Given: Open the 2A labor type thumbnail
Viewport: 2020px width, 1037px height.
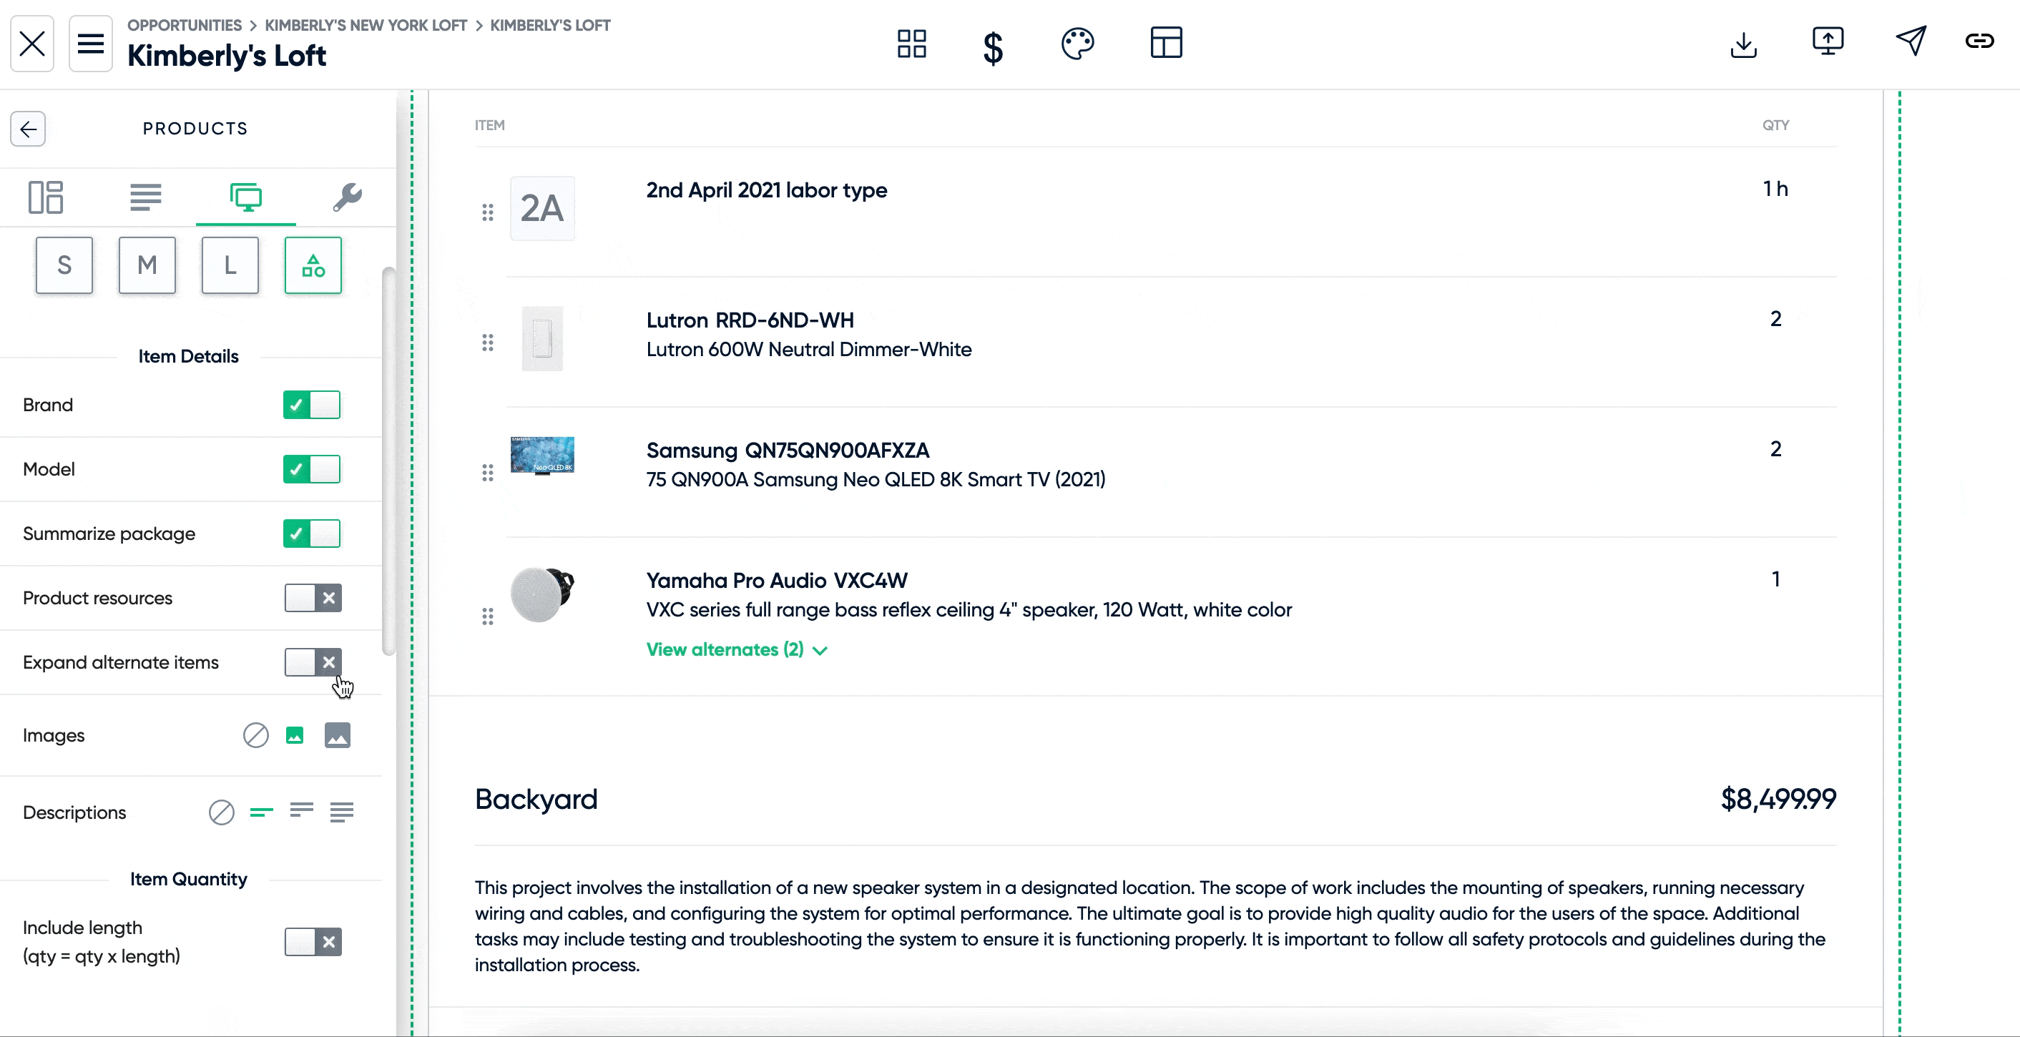Looking at the screenshot, I should click(x=542, y=207).
